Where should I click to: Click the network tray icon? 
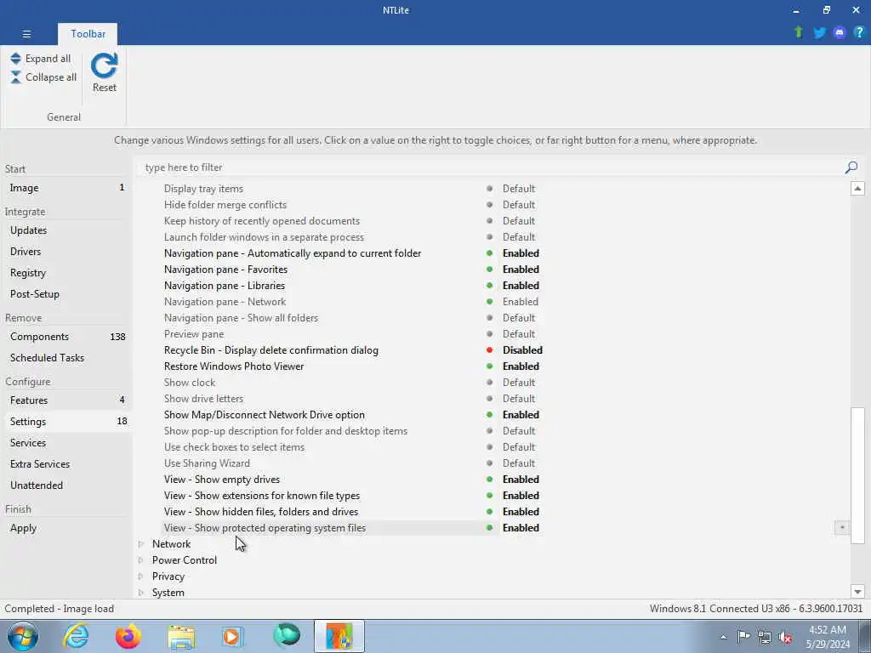(765, 637)
